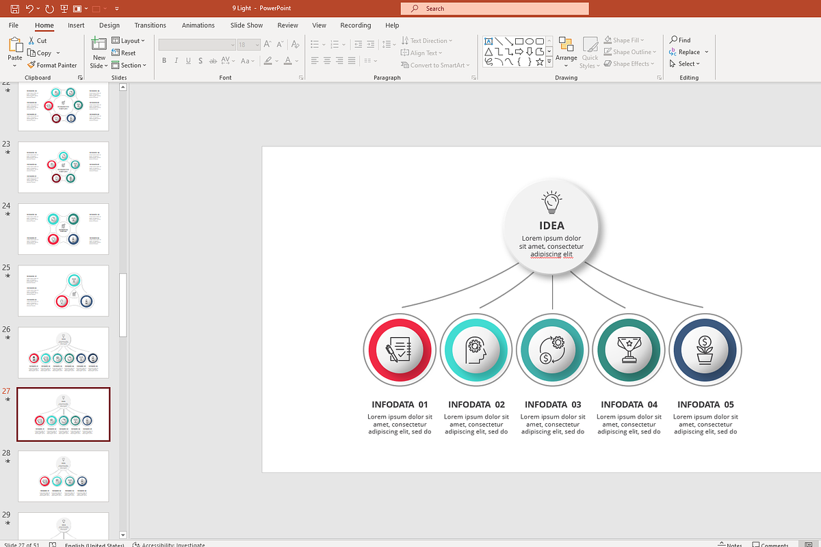The image size is (821, 547).
Task: Open the Copy options arrow
Action: (58, 53)
